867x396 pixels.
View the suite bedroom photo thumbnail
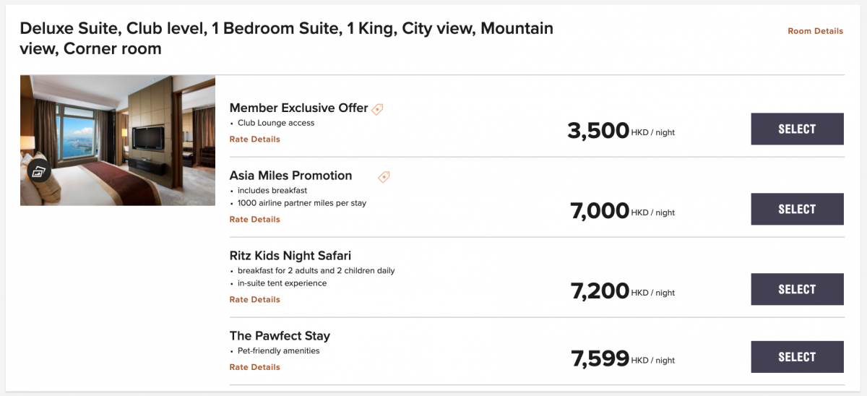click(118, 140)
